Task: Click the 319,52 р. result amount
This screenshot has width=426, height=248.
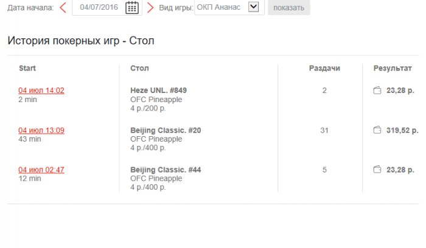Action: [402, 130]
